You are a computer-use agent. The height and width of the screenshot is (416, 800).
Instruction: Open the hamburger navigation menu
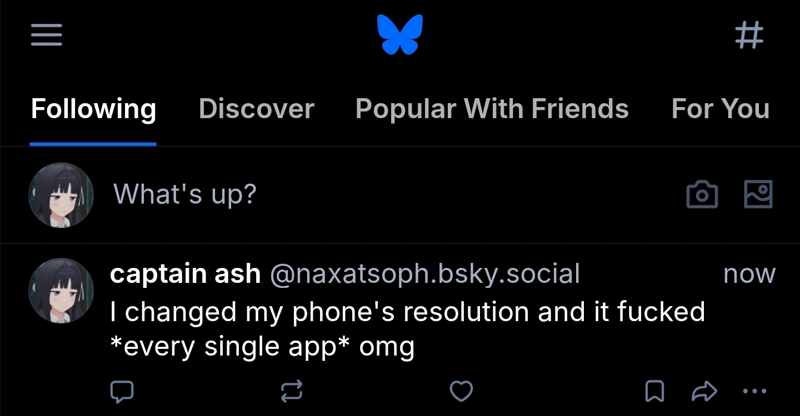pyautogui.click(x=46, y=36)
